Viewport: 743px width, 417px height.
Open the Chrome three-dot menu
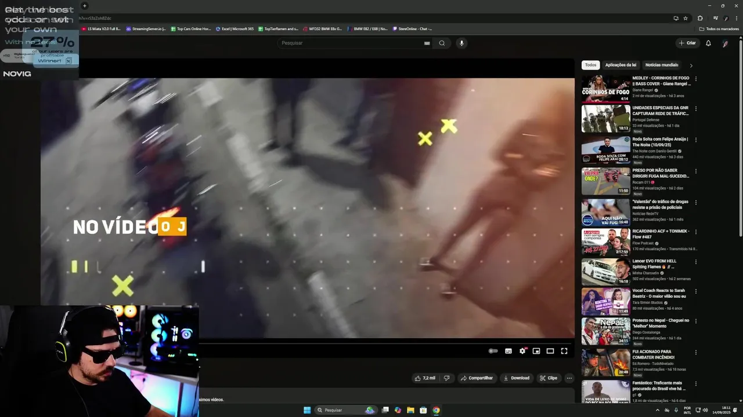tap(735, 18)
